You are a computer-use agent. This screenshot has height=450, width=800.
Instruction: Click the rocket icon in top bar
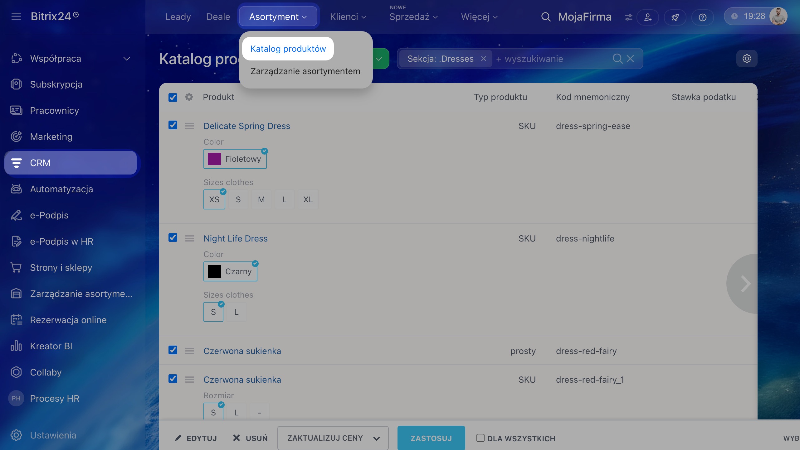tap(675, 17)
